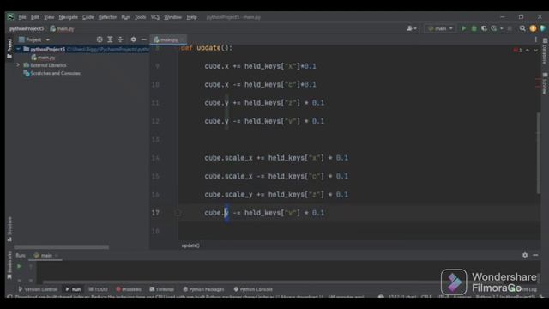Click line number 17 in the gutter
Image resolution: width=549 pixels, height=309 pixels.
(x=155, y=213)
